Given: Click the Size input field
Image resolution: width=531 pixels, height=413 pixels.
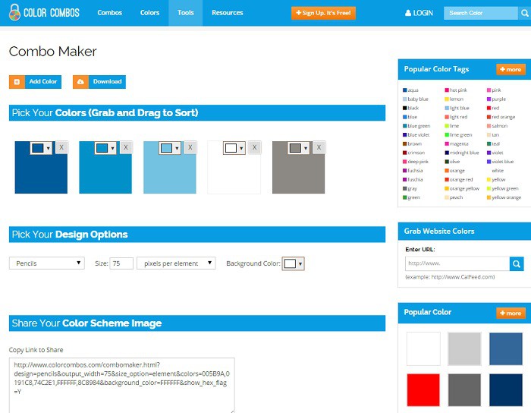Looking at the screenshot, I should tap(121, 263).
